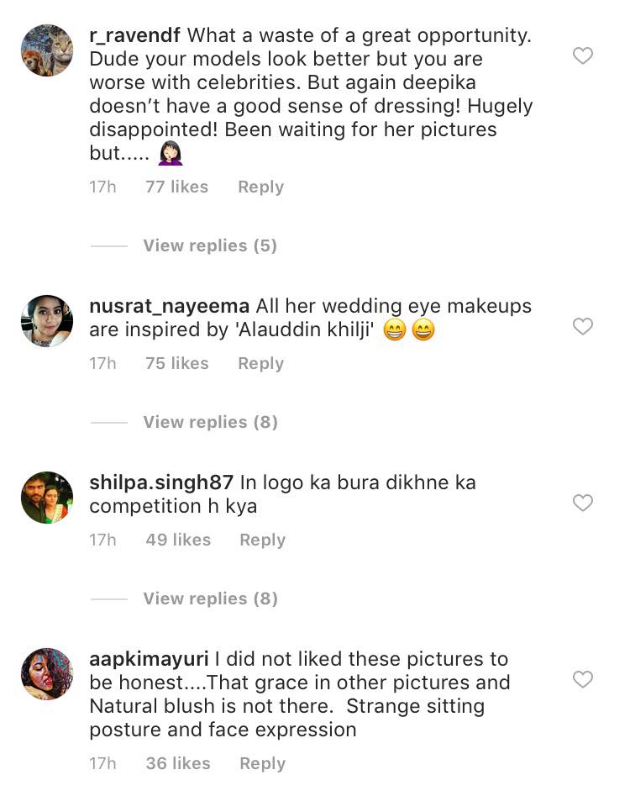
Task: View the 75 likes list
Action: tap(176, 363)
